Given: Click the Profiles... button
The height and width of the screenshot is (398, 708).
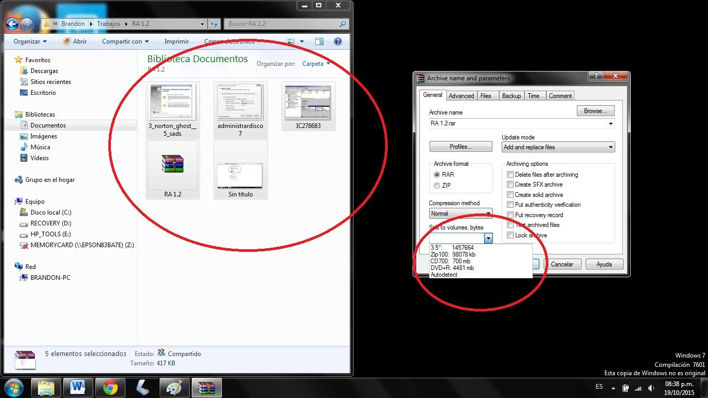Looking at the screenshot, I should point(461,147).
